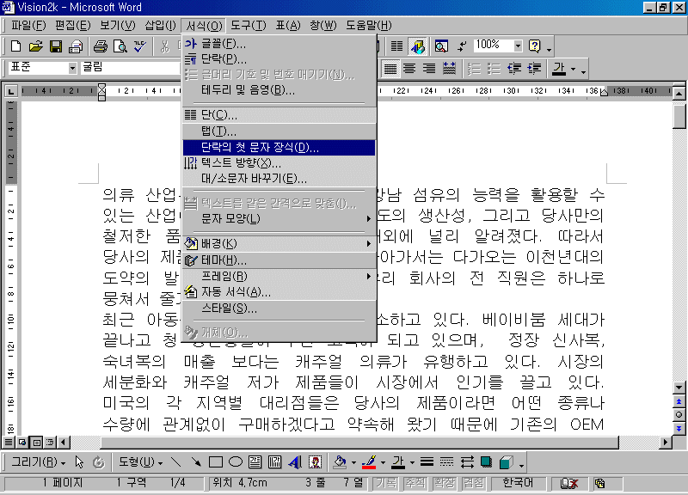Open the 편집(E) menu
This screenshot has height=495, width=688.
[73, 26]
